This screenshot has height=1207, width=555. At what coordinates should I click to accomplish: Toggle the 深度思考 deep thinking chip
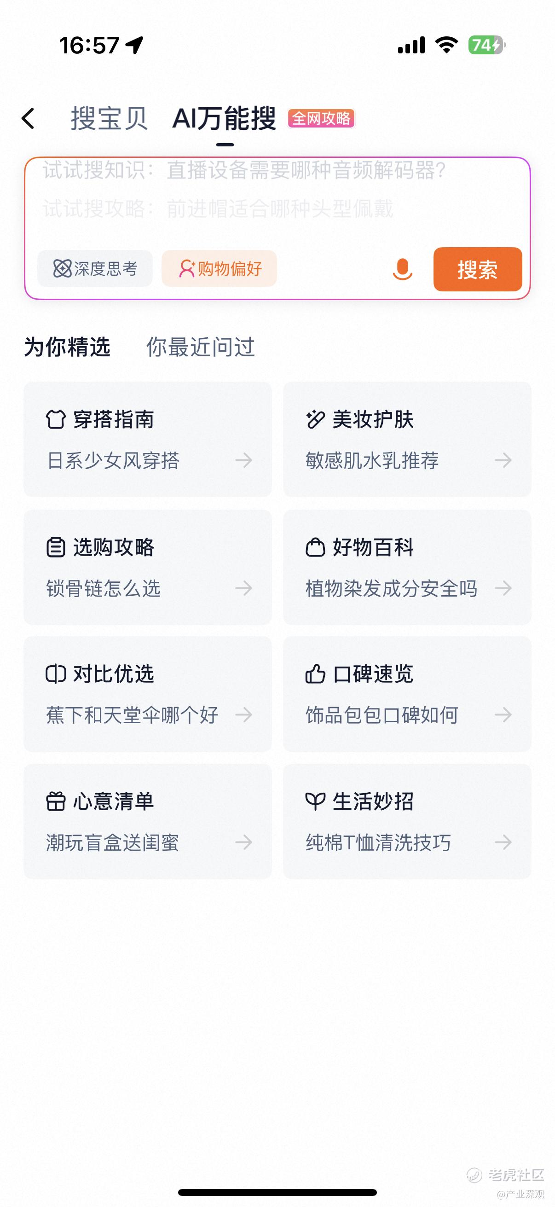coord(95,268)
